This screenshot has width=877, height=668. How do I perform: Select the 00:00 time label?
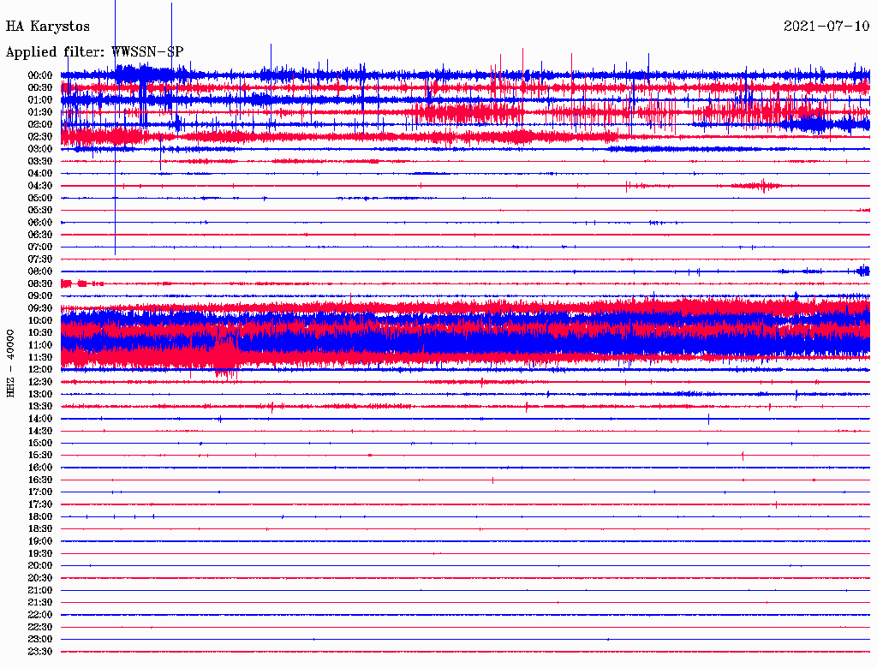[x=40, y=75]
